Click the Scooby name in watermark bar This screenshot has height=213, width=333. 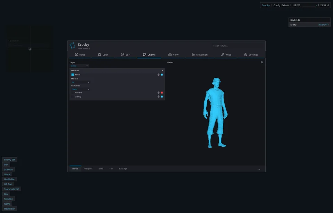266,5
